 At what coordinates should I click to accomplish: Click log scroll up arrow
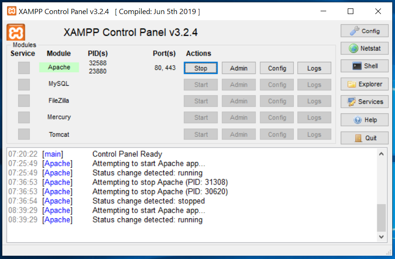point(381,154)
